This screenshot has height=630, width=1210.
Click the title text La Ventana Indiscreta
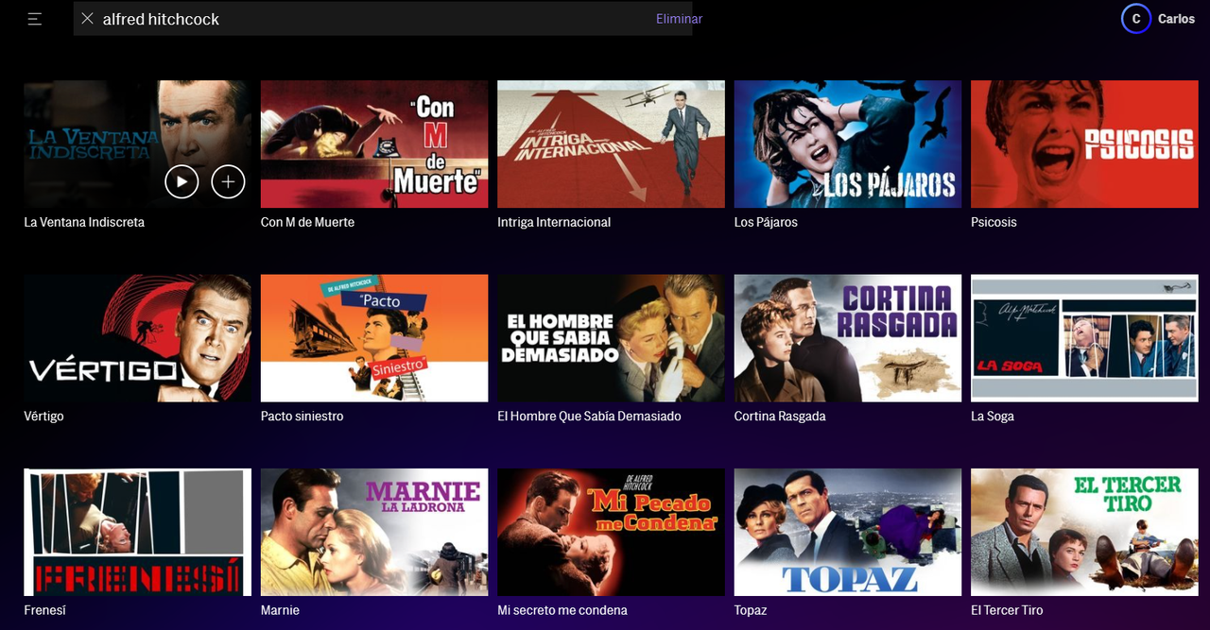pyautogui.click(x=84, y=222)
